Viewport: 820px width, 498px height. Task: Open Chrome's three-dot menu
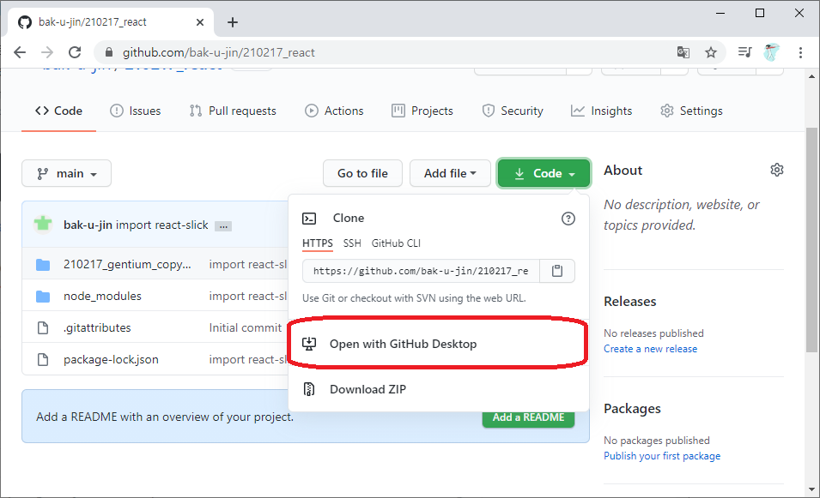click(800, 52)
